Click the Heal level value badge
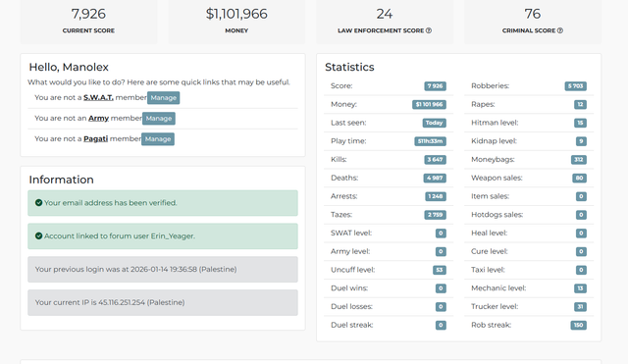This screenshot has height=364, width=628. 581,234
